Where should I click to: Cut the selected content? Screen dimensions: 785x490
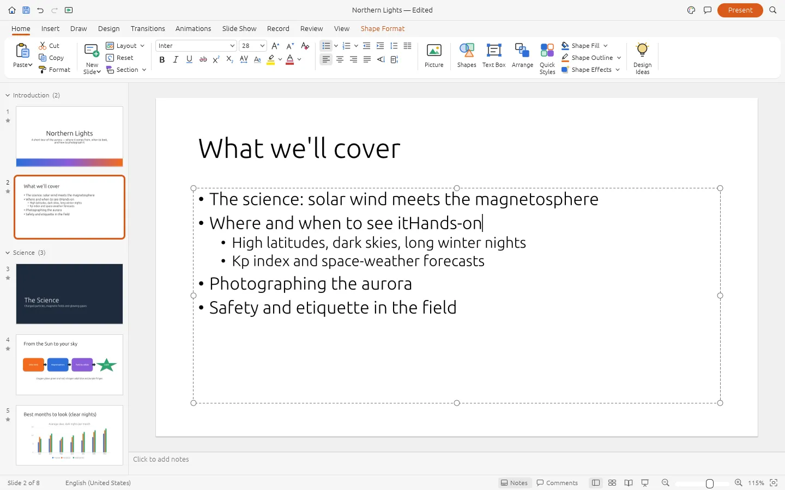49,46
